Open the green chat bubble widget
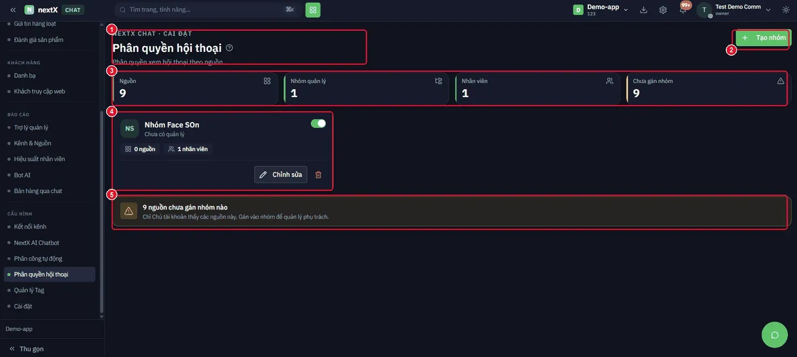 pyautogui.click(x=775, y=335)
